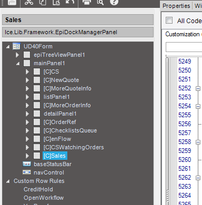
Task: Click the listPanel1 panel icon
Action: pos(37,97)
